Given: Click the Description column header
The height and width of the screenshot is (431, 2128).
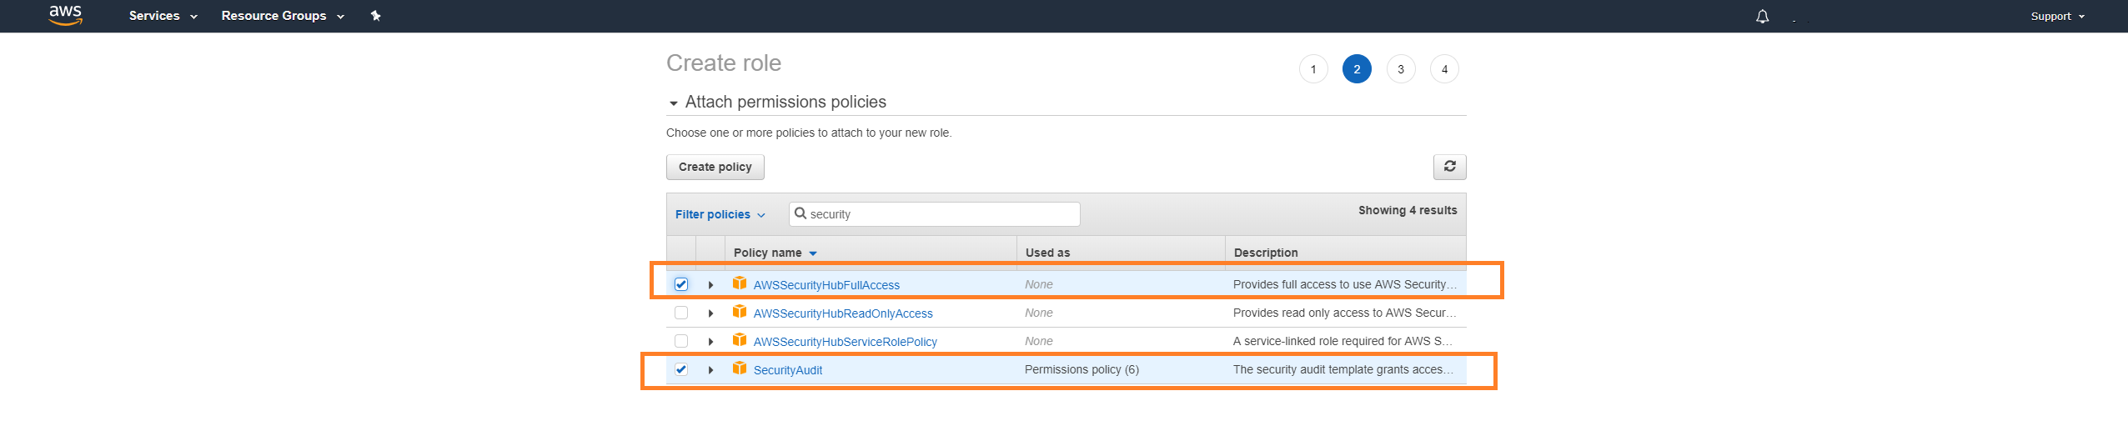Looking at the screenshot, I should [x=1266, y=253].
